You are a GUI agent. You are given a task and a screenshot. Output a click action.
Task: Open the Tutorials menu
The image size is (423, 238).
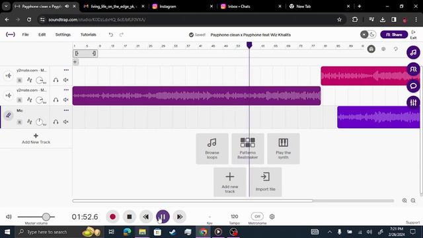[x=88, y=34]
